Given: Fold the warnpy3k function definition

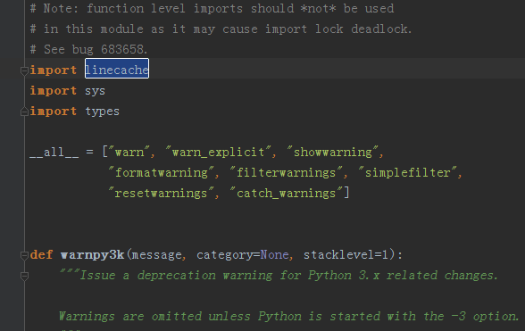Looking at the screenshot, I should [x=24, y=256].
